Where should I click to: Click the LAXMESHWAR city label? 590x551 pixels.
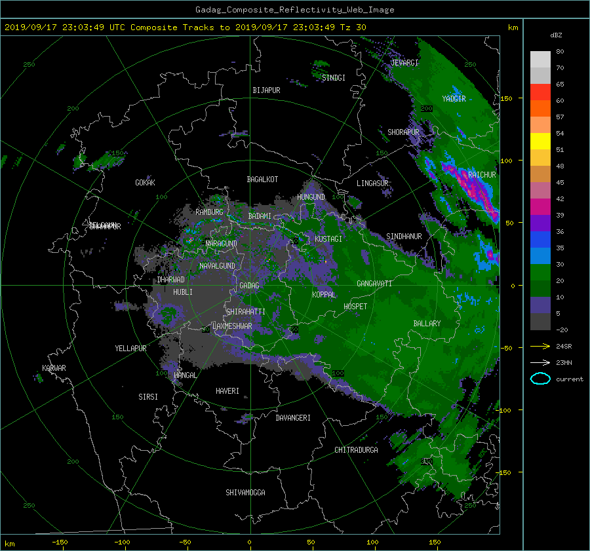tap(232, 326)
